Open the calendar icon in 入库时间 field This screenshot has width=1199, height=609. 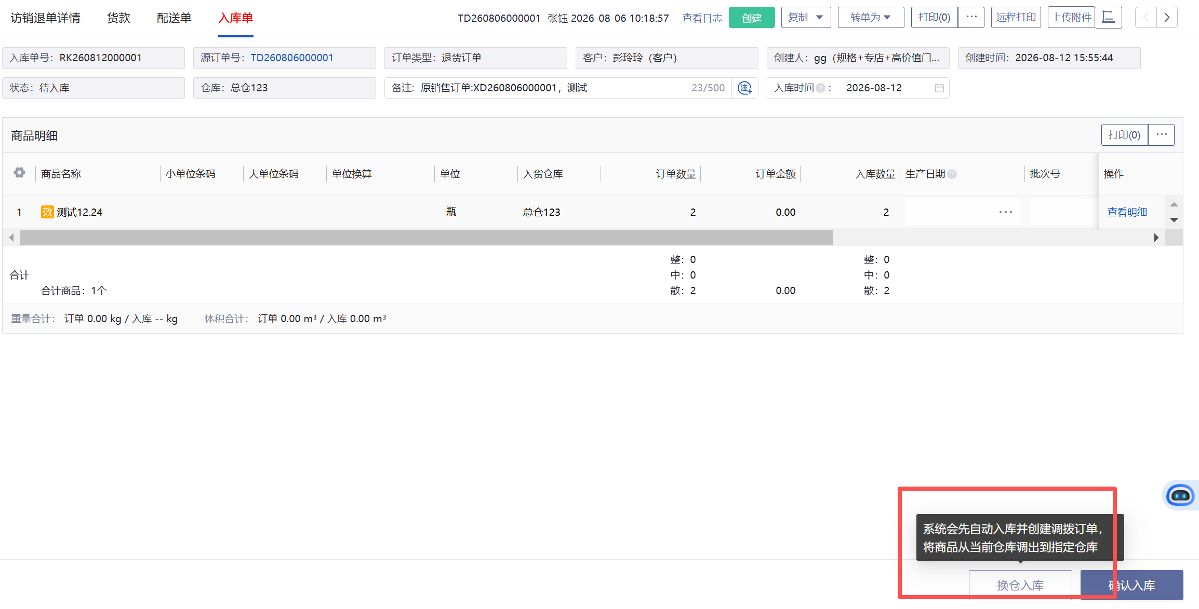[x=939, y=88]
